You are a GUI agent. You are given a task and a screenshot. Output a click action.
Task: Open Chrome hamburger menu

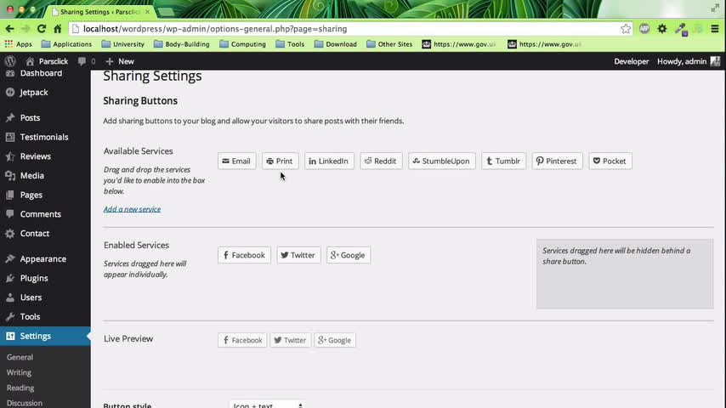coord(715,29)
